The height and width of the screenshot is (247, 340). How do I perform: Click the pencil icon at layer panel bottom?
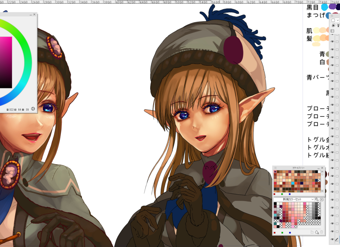tap(337, 240)
